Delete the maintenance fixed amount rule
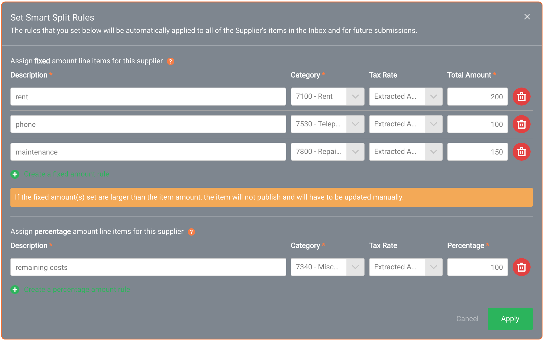The height and width of the screenshot is (340, 543). (x=521, y=152)
